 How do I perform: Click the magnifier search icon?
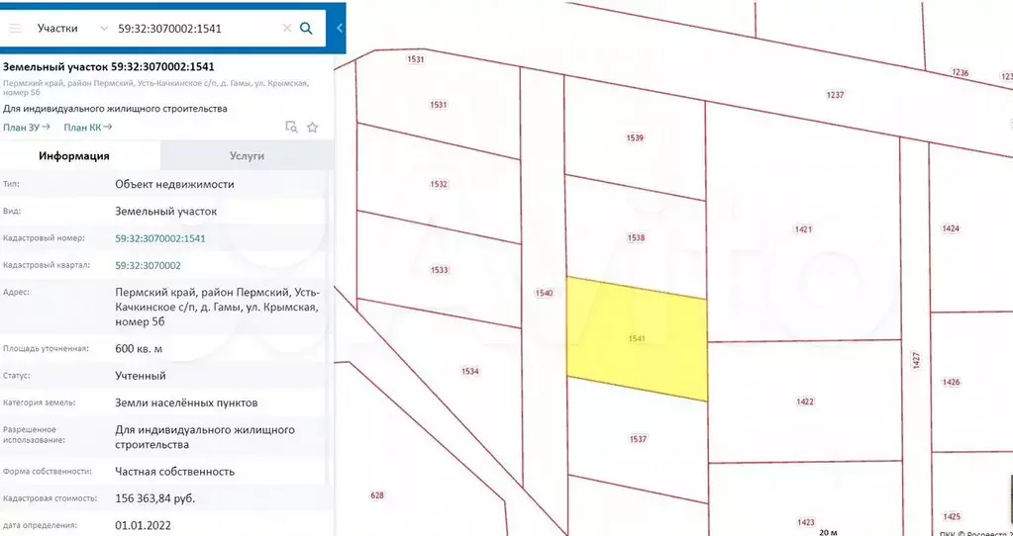[x=306, y=29]
